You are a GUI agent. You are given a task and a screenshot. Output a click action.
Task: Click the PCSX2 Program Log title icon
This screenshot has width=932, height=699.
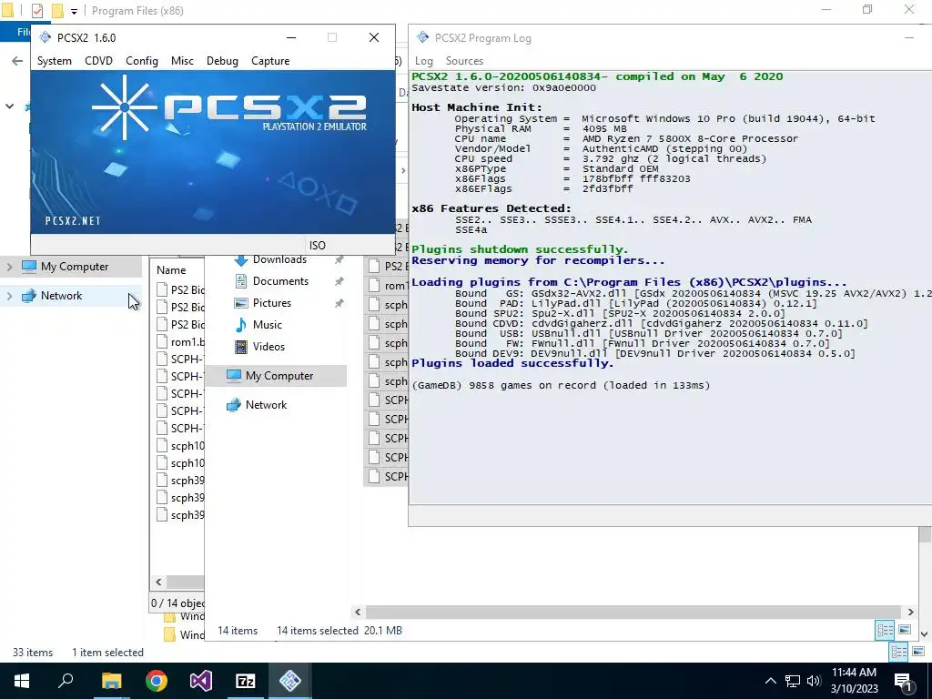(x=422, y=37)
